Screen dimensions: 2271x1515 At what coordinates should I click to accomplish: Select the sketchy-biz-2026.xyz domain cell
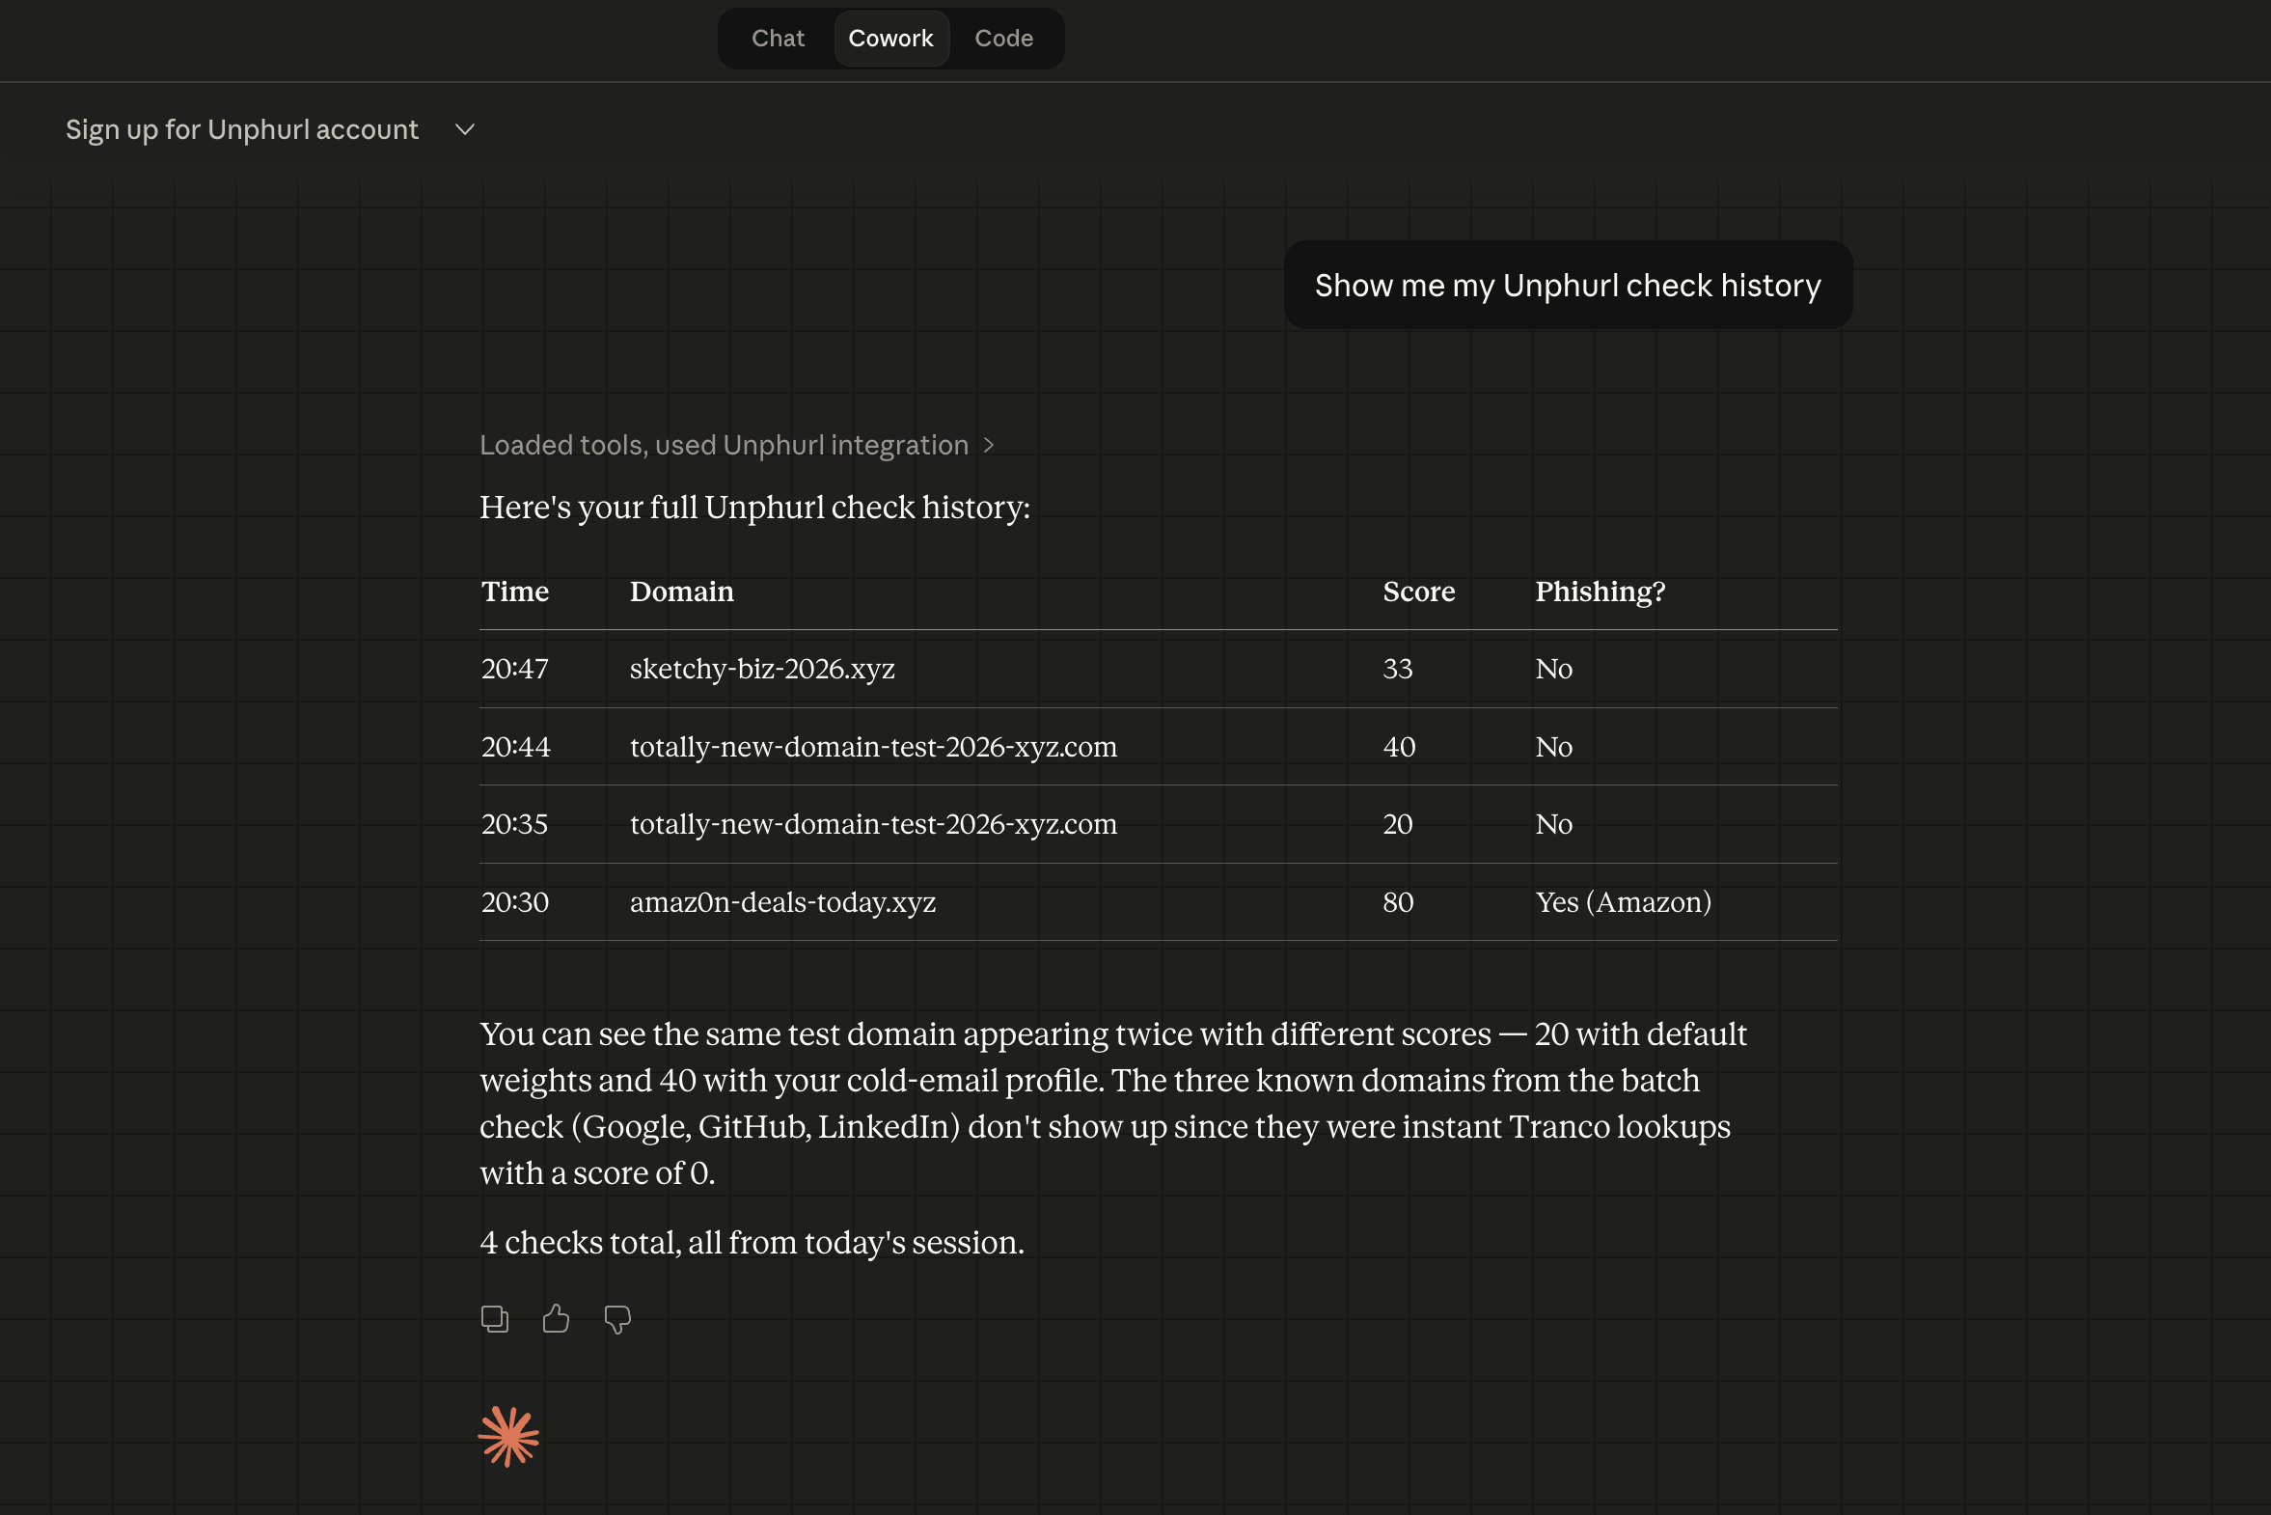coord(762,669)
